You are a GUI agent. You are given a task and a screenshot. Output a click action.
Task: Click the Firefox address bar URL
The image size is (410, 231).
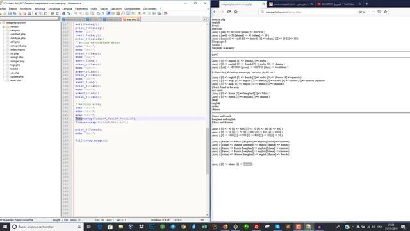pyautogui.click(x=283, y=12)
